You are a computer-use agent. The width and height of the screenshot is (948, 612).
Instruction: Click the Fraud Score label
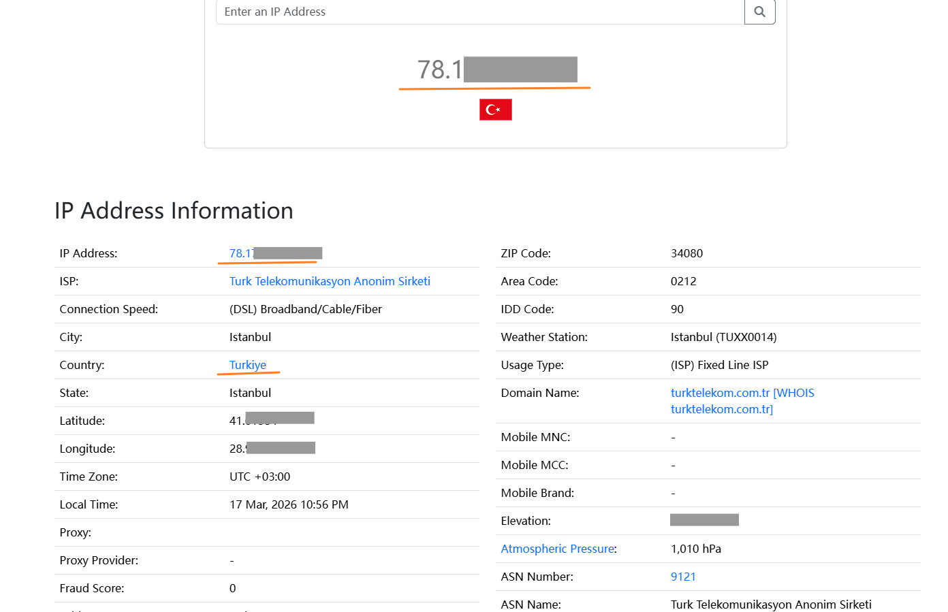click(x=92, y=588)
